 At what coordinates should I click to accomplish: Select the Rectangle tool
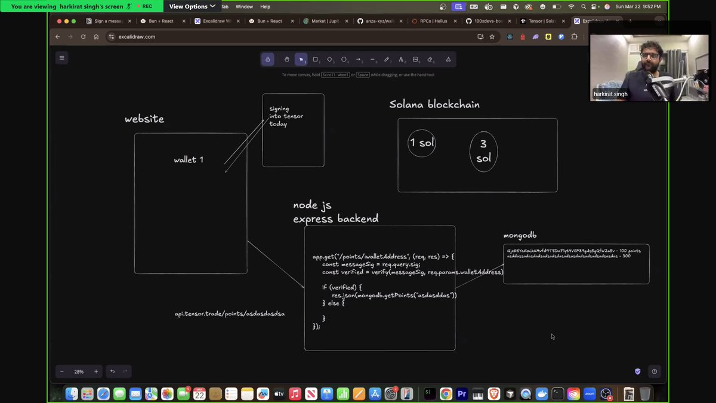click(316, 59)
